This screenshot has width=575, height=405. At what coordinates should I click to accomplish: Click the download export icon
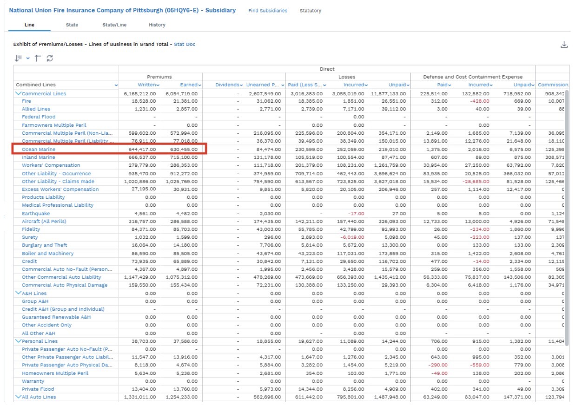(564, 45)
